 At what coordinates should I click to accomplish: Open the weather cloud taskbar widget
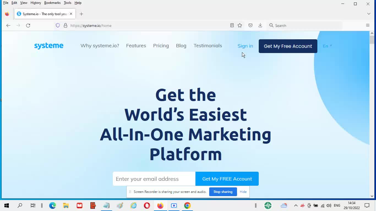pos(284,206)
